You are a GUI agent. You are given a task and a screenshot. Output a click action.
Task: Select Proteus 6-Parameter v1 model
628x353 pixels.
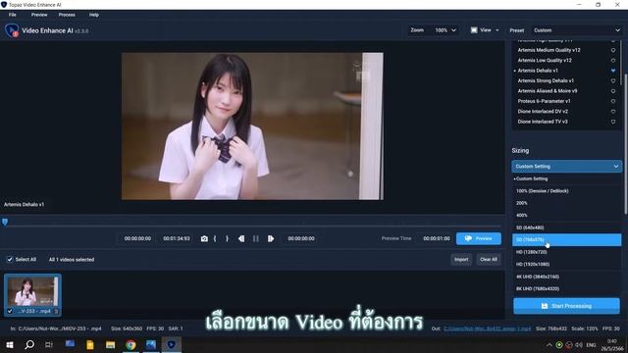[544, 101]
